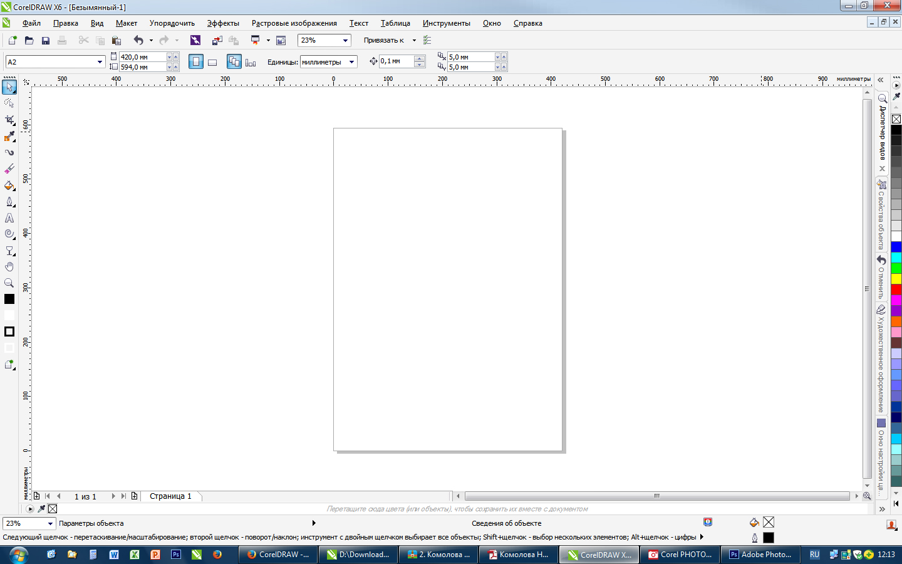
Task: Open the Файл menu
Action: tap(31, 23)
